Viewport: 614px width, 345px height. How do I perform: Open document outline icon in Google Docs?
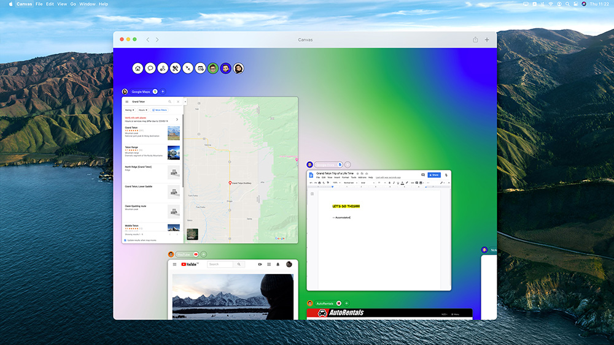click(312, 194)
